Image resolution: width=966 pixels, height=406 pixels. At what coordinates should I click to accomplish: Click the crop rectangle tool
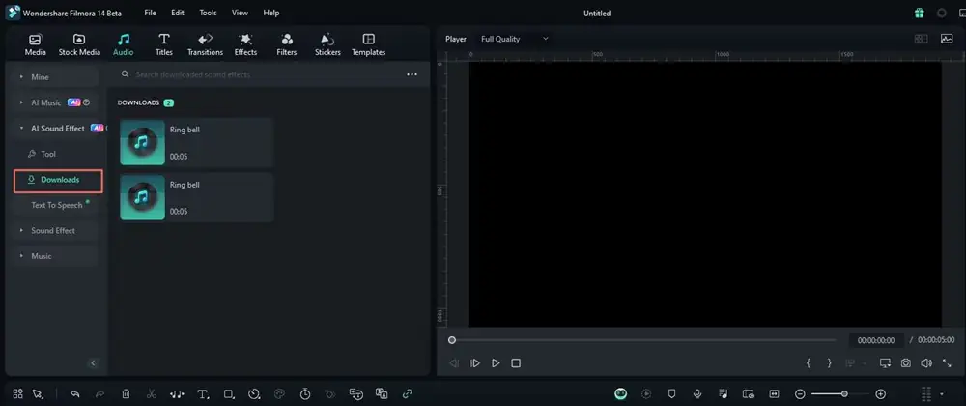point(229,393)
